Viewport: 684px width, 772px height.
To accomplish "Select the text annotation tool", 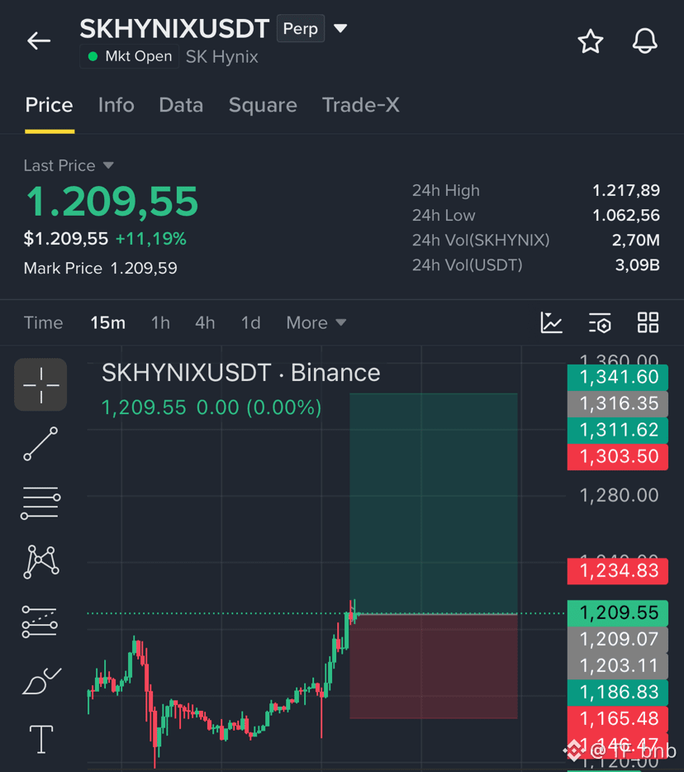I will click(x=41, y=740).
